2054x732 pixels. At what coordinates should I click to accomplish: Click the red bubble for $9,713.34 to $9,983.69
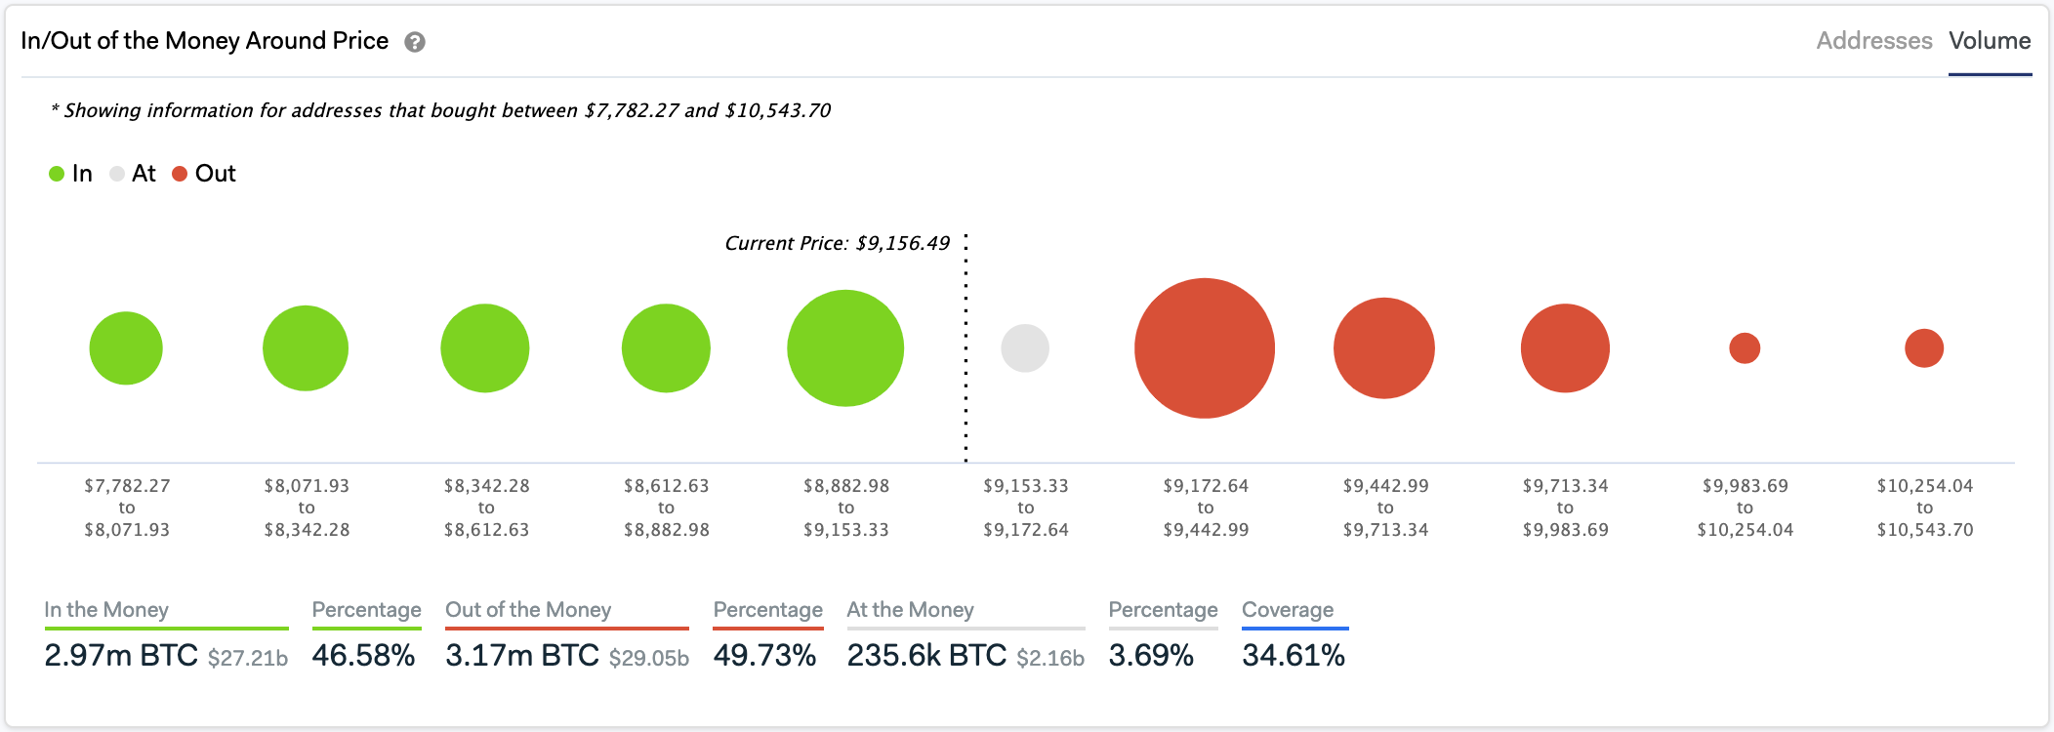(x=1565, y=348)
